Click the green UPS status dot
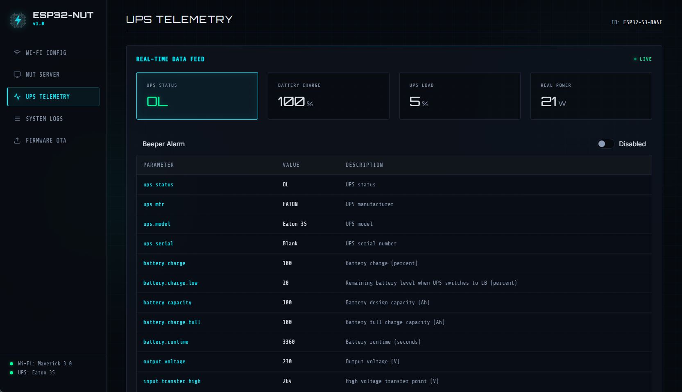 click(x=11, y=373)
